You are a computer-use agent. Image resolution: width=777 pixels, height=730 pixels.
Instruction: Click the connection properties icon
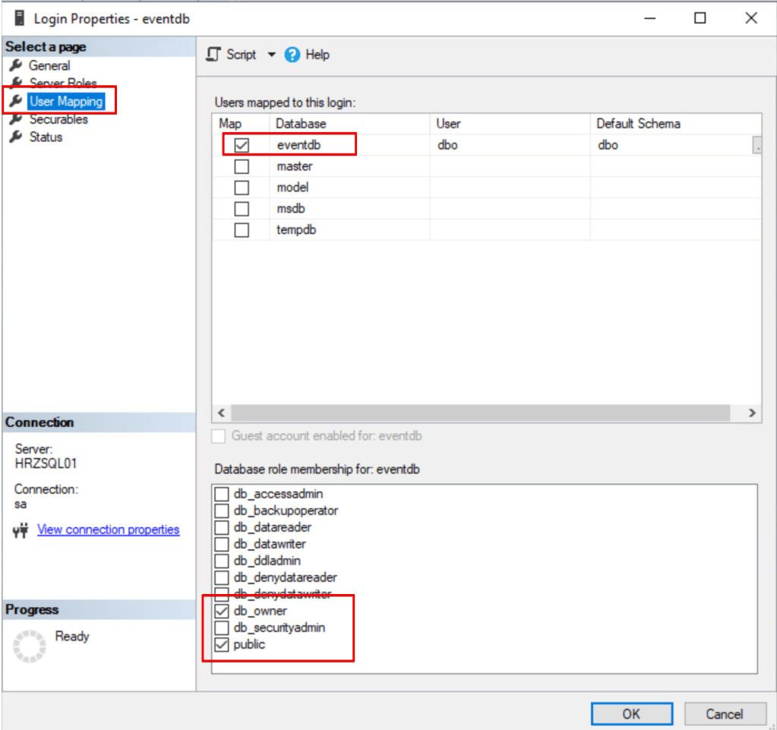pyautogui.click(x=21, y=530)
